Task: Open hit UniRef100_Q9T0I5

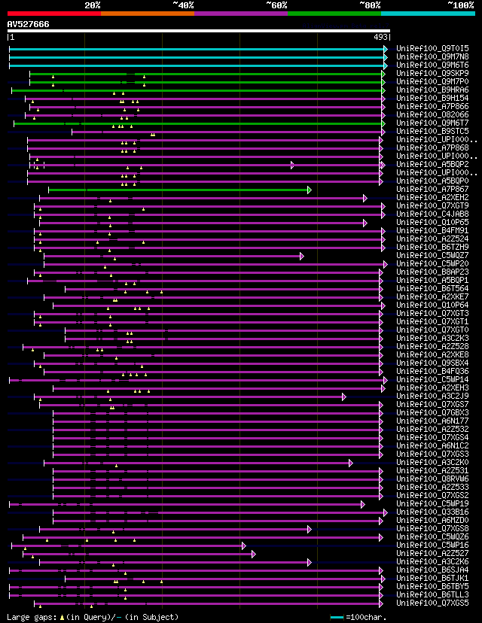Action: pos(432,48)
